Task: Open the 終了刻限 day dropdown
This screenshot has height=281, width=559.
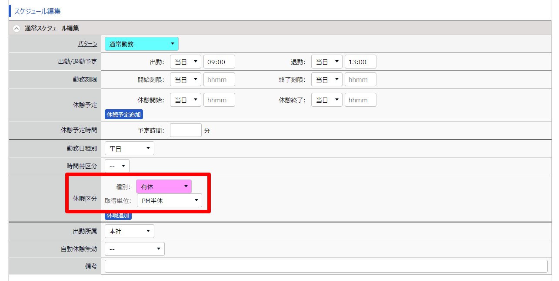Action: coord(327,80)
